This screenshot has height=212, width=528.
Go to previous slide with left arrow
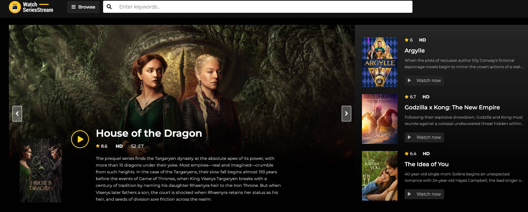(x=17, y=114)
